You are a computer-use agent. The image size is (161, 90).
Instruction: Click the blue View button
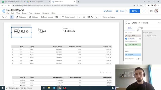(135, 11)
